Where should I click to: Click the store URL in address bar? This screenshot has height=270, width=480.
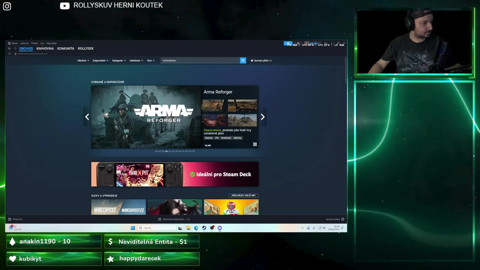pos(33,54)
